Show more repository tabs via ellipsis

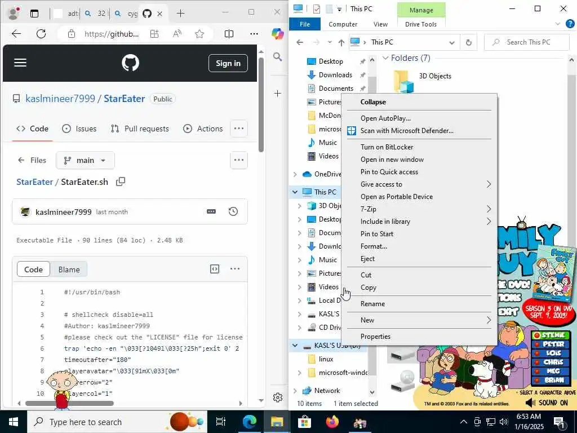tap(239, 129)
